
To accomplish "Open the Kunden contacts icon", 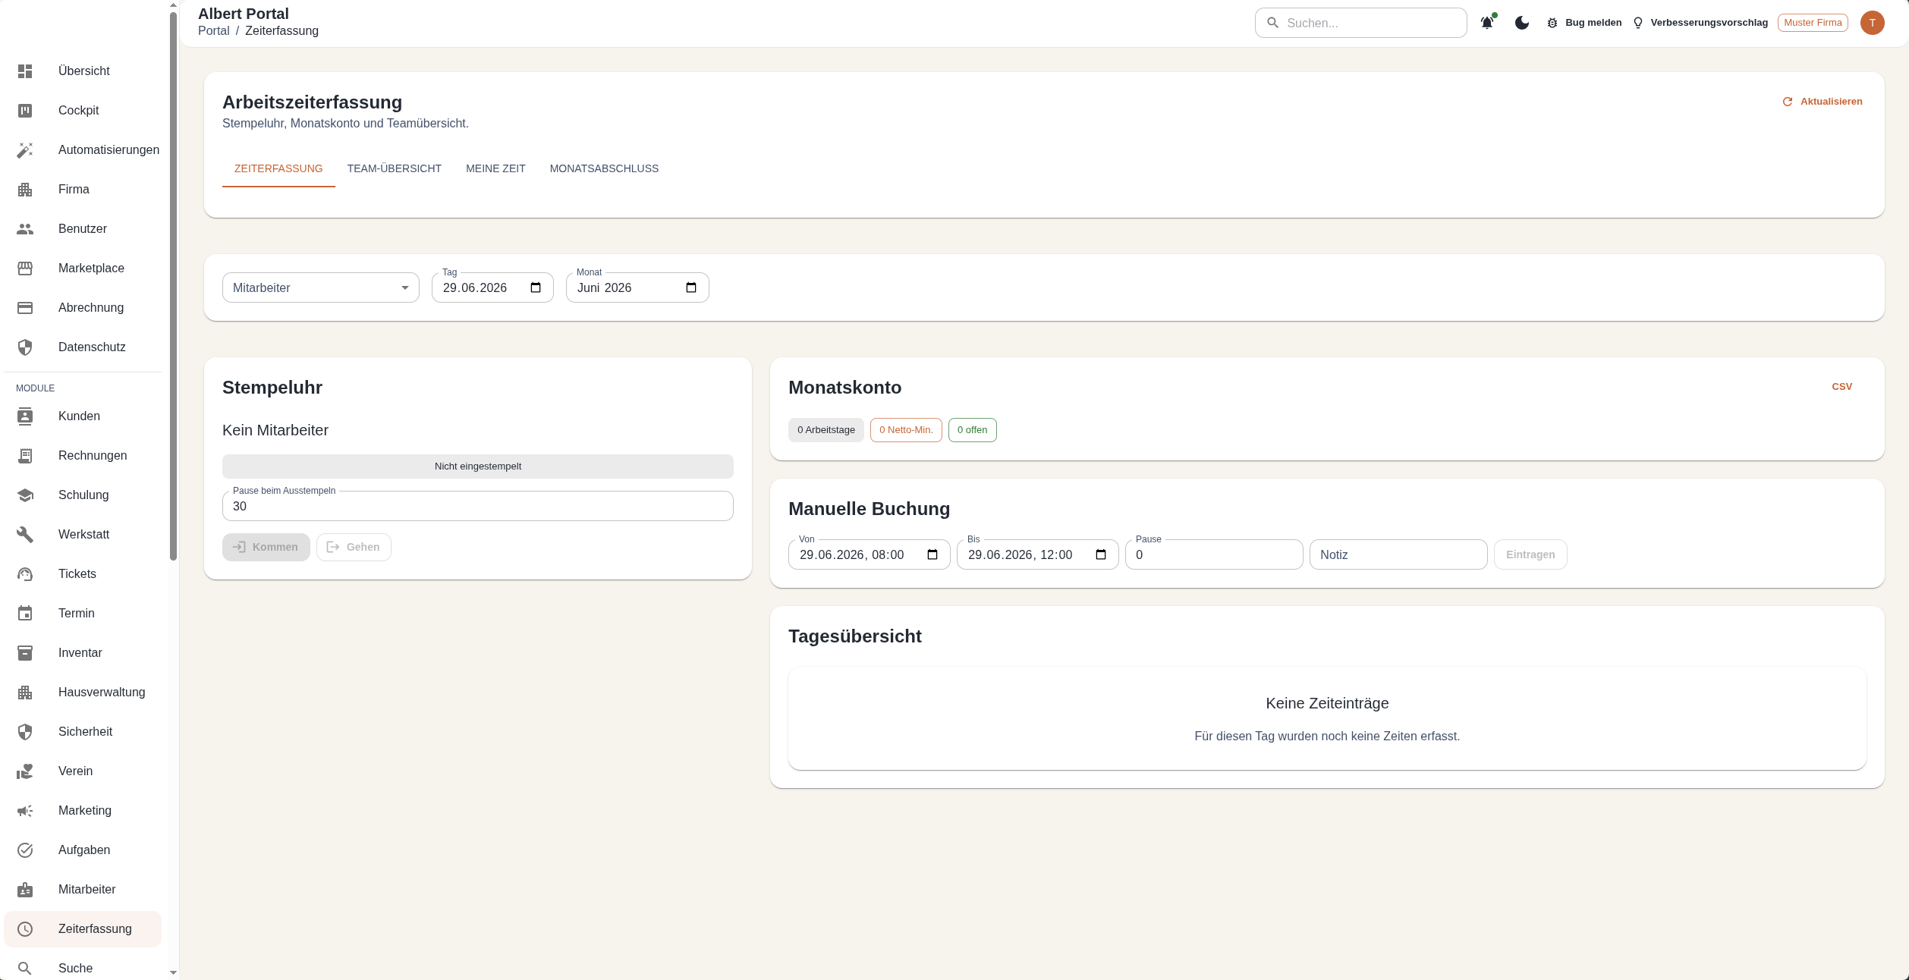I will pyautogui.click(x=25, y=416).
